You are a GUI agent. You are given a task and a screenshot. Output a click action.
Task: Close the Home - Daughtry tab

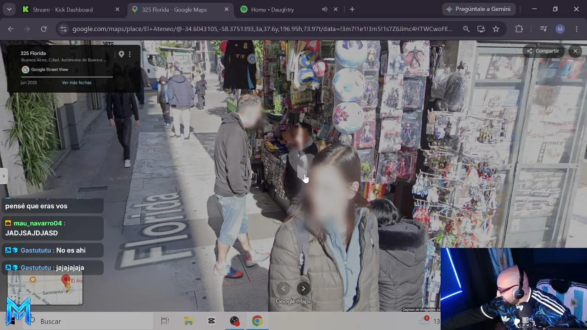pos(336,9)
